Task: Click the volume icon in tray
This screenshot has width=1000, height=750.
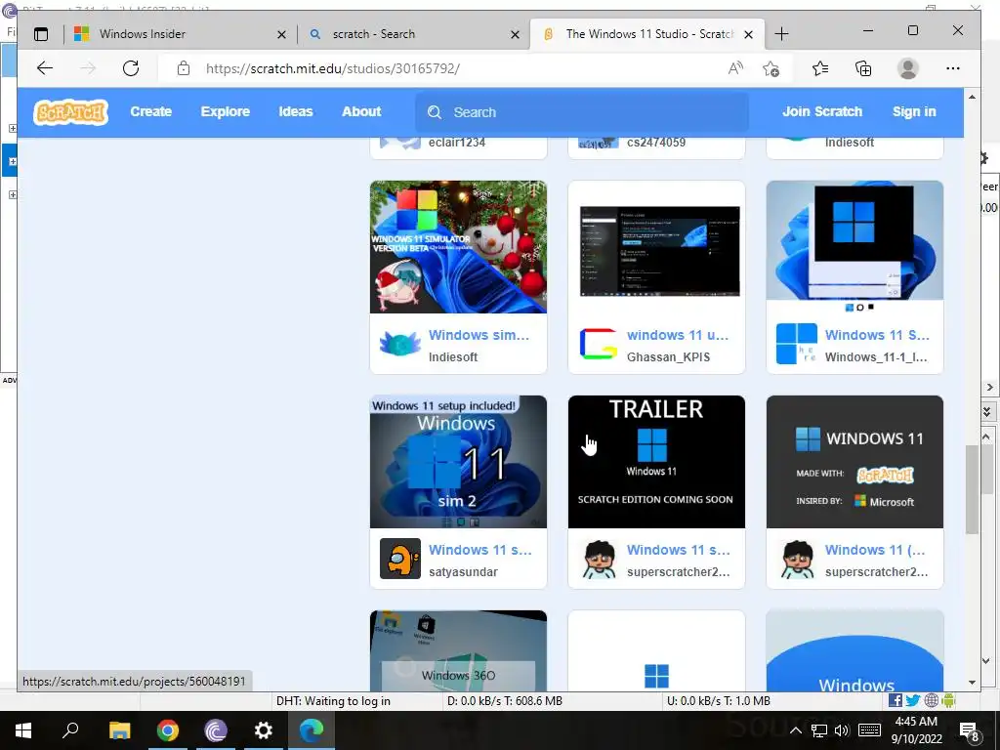Action: pyautogui.click(x=842, y=730)
